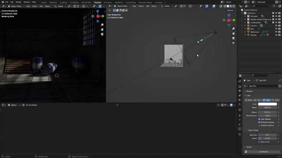This screenshot has height=158, width=282.
Task: Open Object properties tab
Action: tap(240, 115)
